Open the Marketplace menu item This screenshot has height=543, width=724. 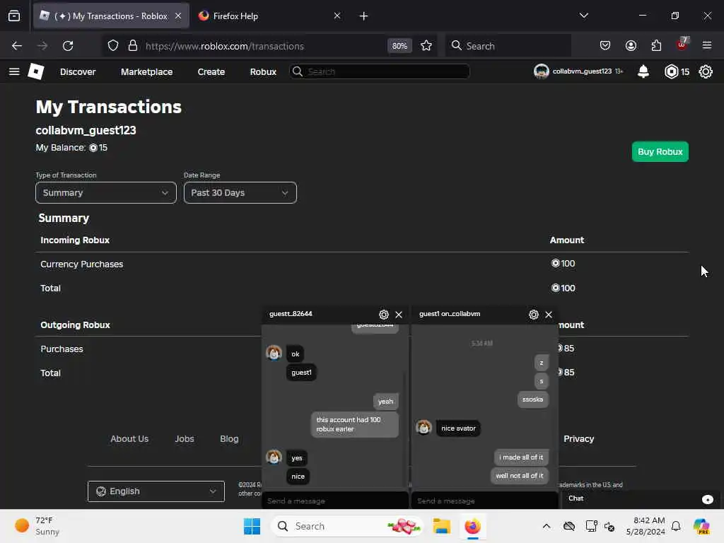(x=147, y=71)
